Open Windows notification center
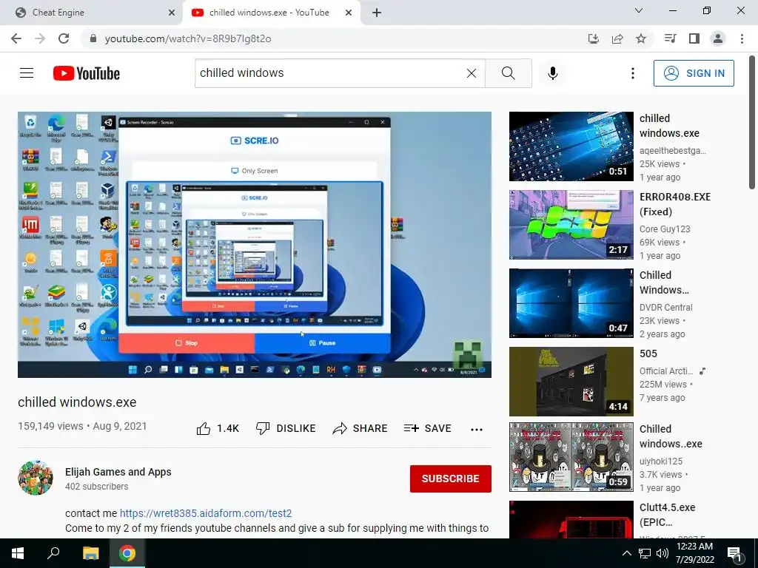The width and height of the screenshot is (758, 568). (x=735, y=554)
